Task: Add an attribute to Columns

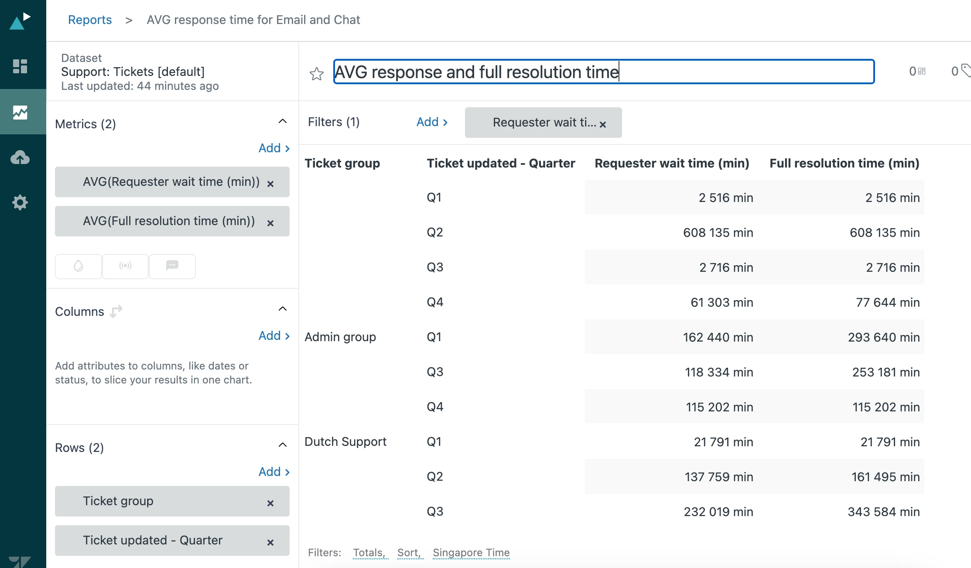Action: point(274,335)
